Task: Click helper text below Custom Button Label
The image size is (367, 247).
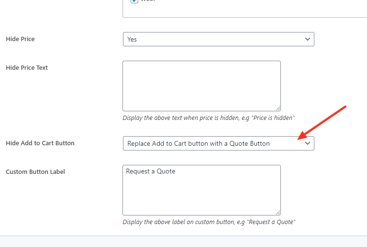Action: coord(209,222)
